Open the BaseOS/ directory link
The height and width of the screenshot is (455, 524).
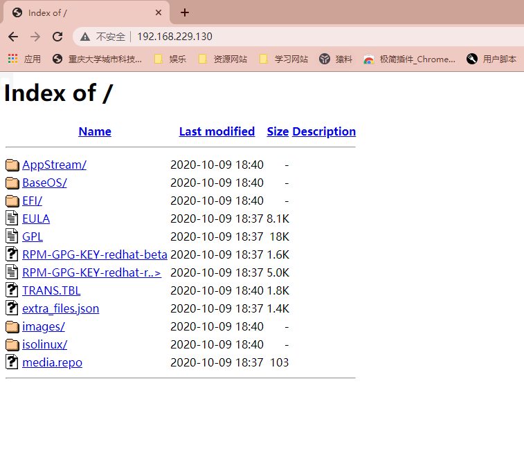coord(44,183)
